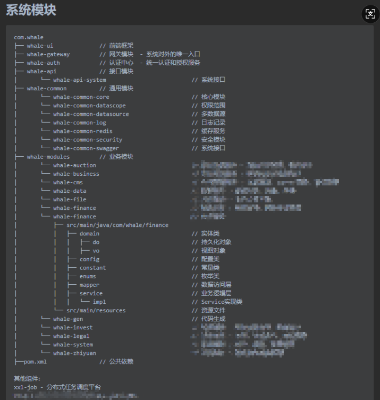
Task: Click the 认证中心 comment text
Action: (121, 63)
